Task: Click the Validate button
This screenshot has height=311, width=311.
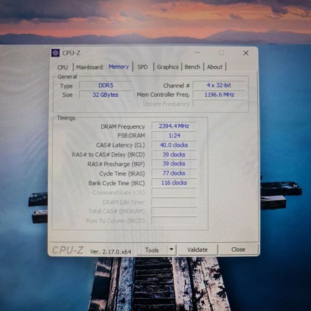Action: coord(198,250)
